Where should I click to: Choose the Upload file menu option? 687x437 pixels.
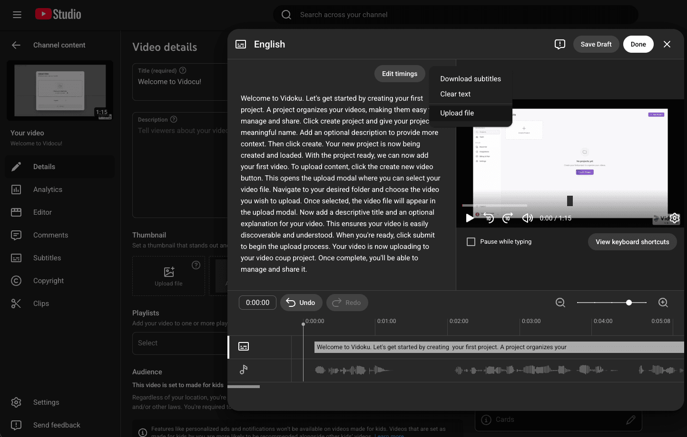(457, 113)
